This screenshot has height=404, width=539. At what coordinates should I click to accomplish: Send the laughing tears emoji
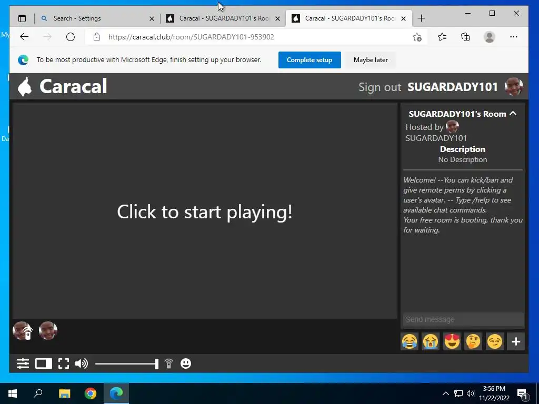410,341
